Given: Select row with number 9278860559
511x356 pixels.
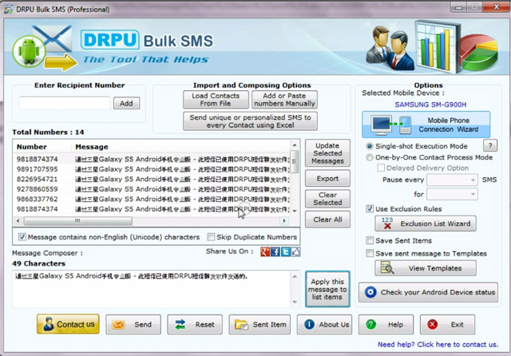Looking at the screenshot, I should [x=152, y=189].
